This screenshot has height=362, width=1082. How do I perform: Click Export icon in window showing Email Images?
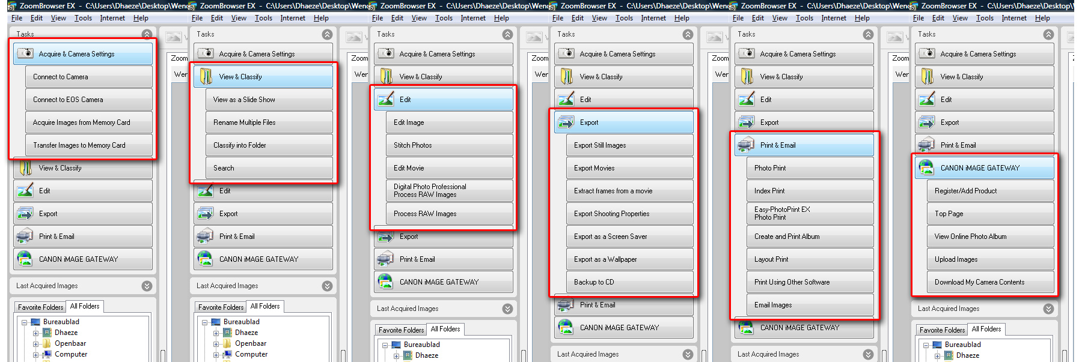click(747, 122)
